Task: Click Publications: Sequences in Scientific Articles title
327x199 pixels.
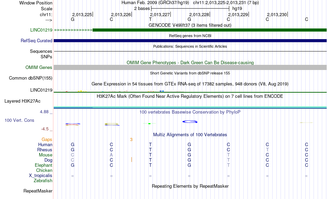Action: click(190, 46)
